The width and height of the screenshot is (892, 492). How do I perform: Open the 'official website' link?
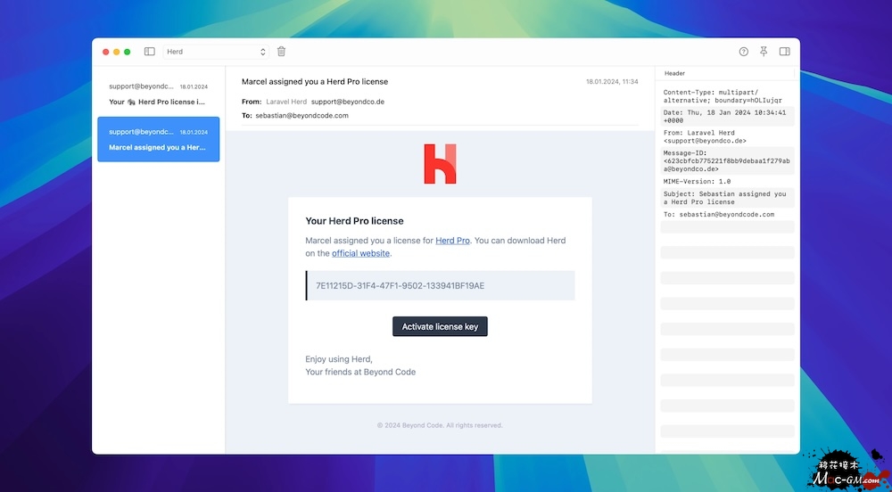(x=360, y=253)
